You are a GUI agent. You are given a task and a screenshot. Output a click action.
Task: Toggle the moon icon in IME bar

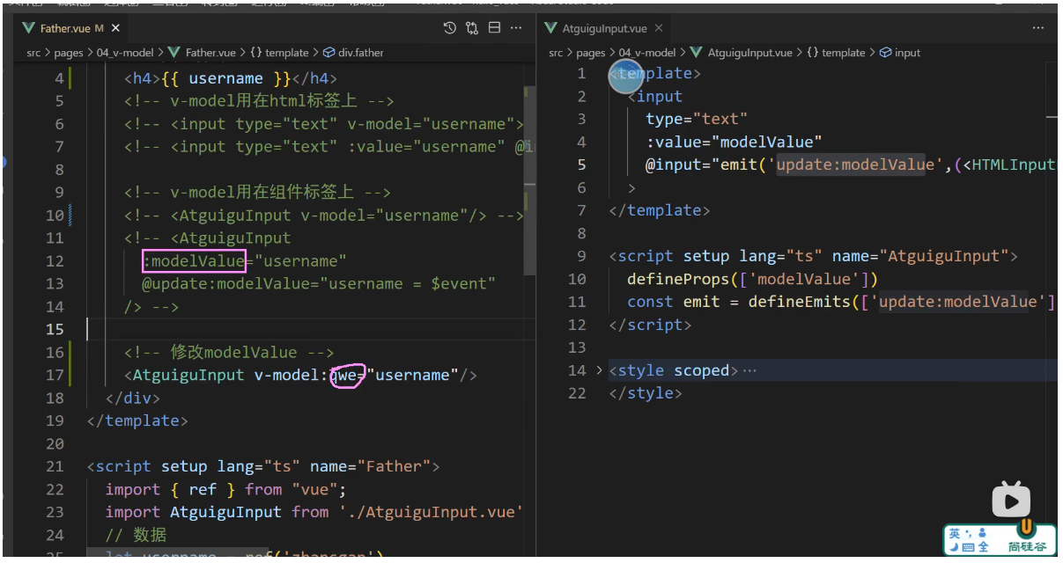pos(955,547)
